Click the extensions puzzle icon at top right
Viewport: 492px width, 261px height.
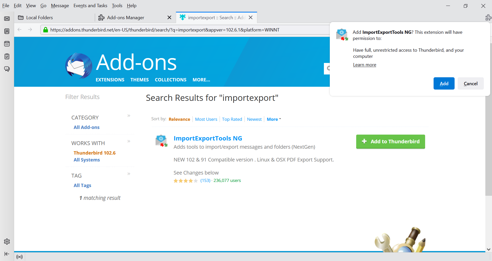point(488,17)
